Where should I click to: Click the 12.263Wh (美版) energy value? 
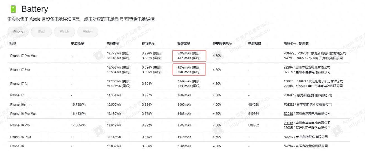(x=119, y=81)
